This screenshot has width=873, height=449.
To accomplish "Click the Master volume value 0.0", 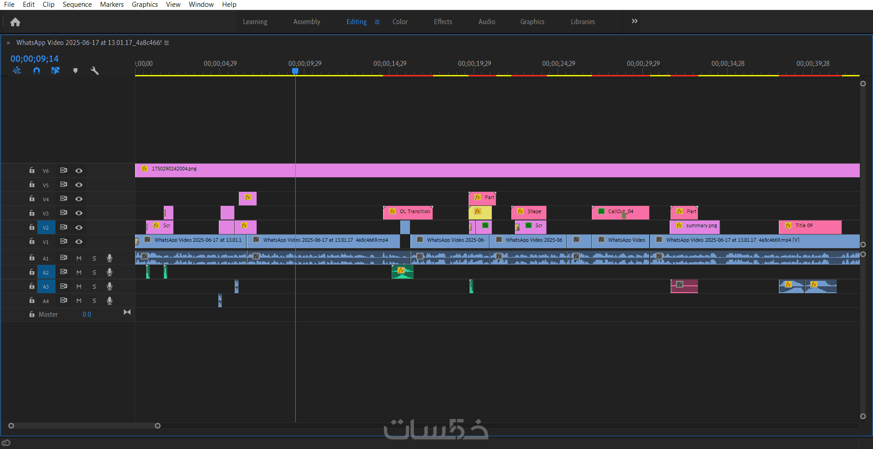I will 87,314.
